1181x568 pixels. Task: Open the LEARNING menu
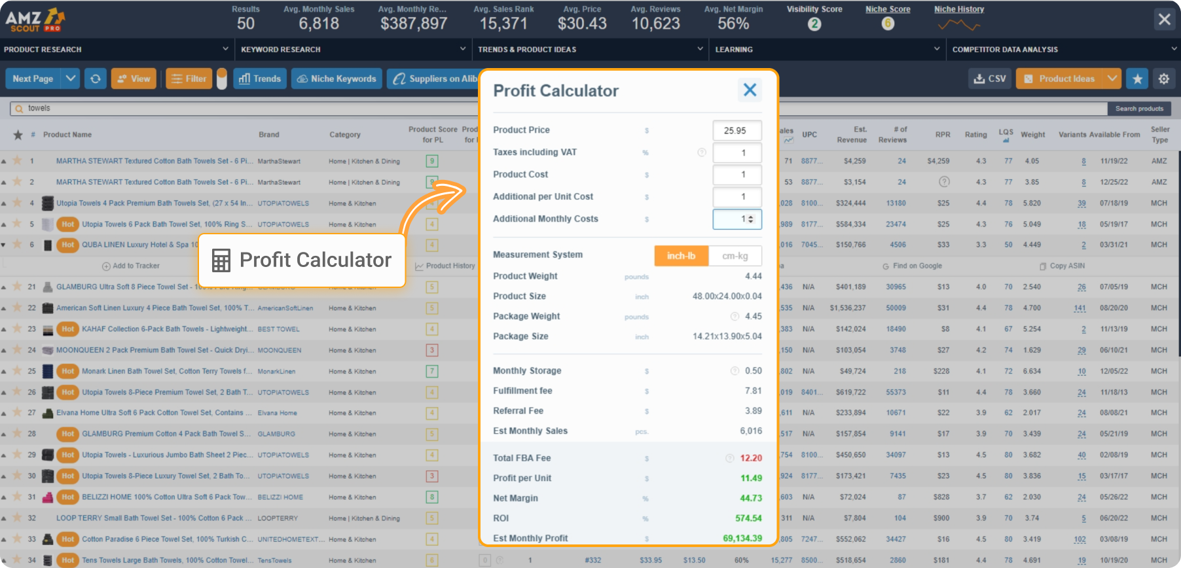pyautogui.click(x=828, y=50)
